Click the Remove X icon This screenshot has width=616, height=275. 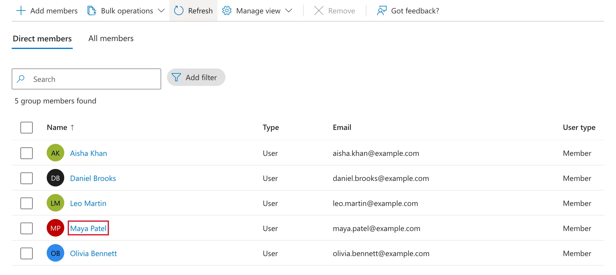[319, 11]
